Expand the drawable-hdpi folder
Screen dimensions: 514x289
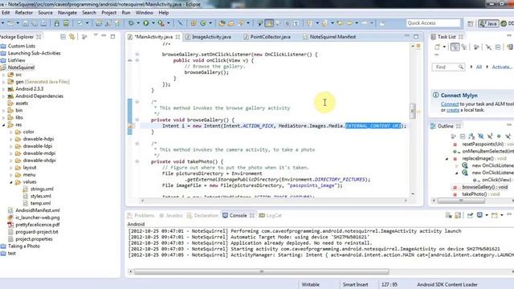(11, 139)
